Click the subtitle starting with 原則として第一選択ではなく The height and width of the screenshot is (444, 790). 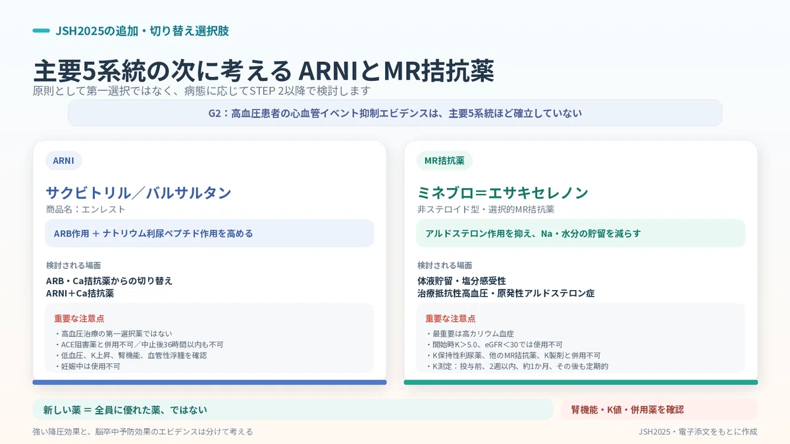(201, 91)
